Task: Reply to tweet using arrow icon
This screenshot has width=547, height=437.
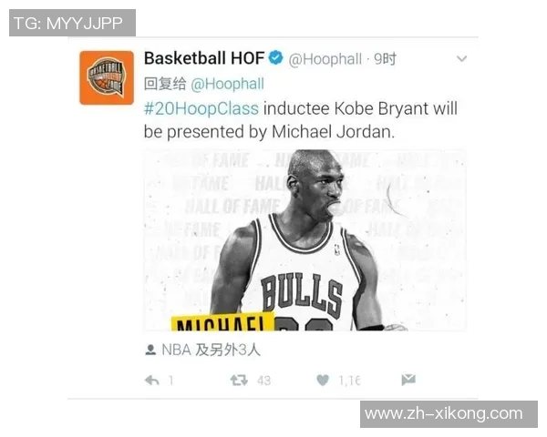Action: [x=152, y=381]
